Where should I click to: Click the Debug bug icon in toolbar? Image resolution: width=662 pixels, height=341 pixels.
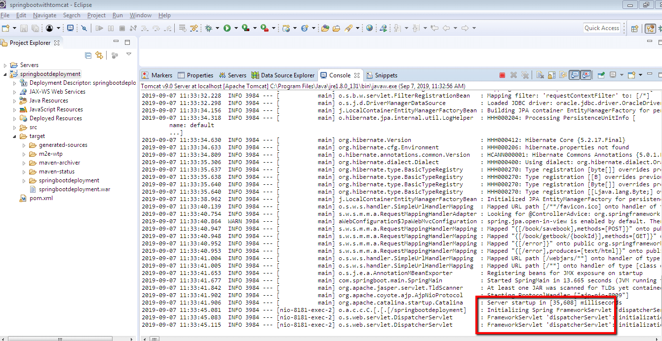(x=209, y=28)
